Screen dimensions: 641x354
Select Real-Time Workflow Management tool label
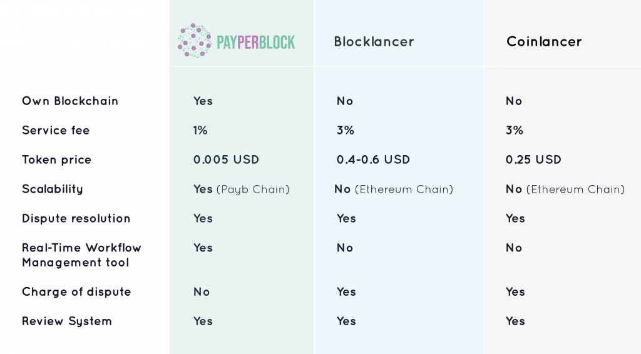tap(81, 255)
